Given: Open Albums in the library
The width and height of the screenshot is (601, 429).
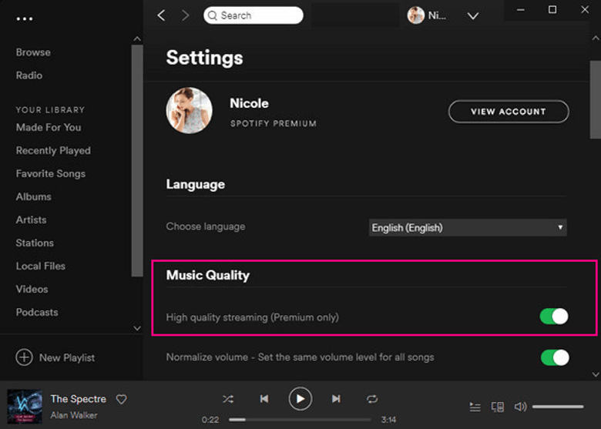Looking at the screenshot, I should (x=33, y=197).
